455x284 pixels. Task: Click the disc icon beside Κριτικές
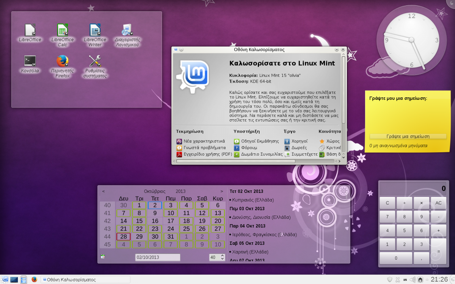click(322, 148)
